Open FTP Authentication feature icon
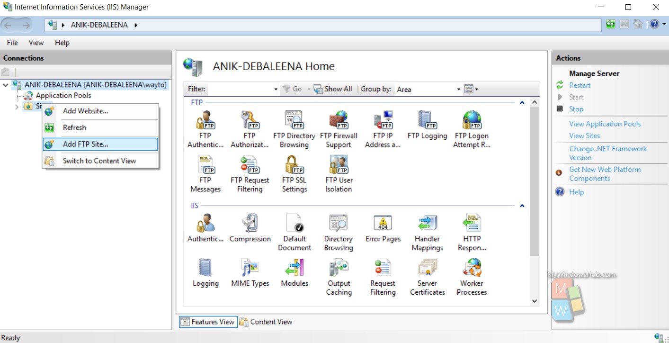Screen dimensions: 669x343 (205, 120)
